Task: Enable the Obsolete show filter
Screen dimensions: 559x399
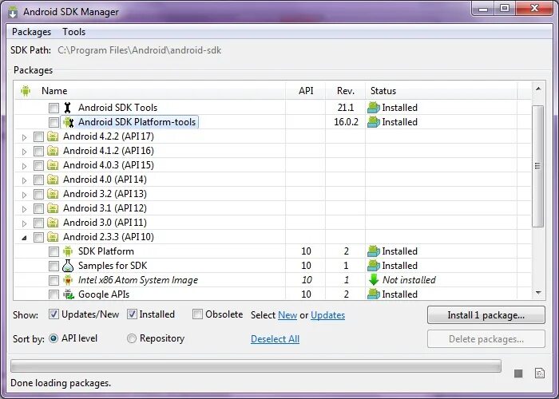Action: point(197,314)
